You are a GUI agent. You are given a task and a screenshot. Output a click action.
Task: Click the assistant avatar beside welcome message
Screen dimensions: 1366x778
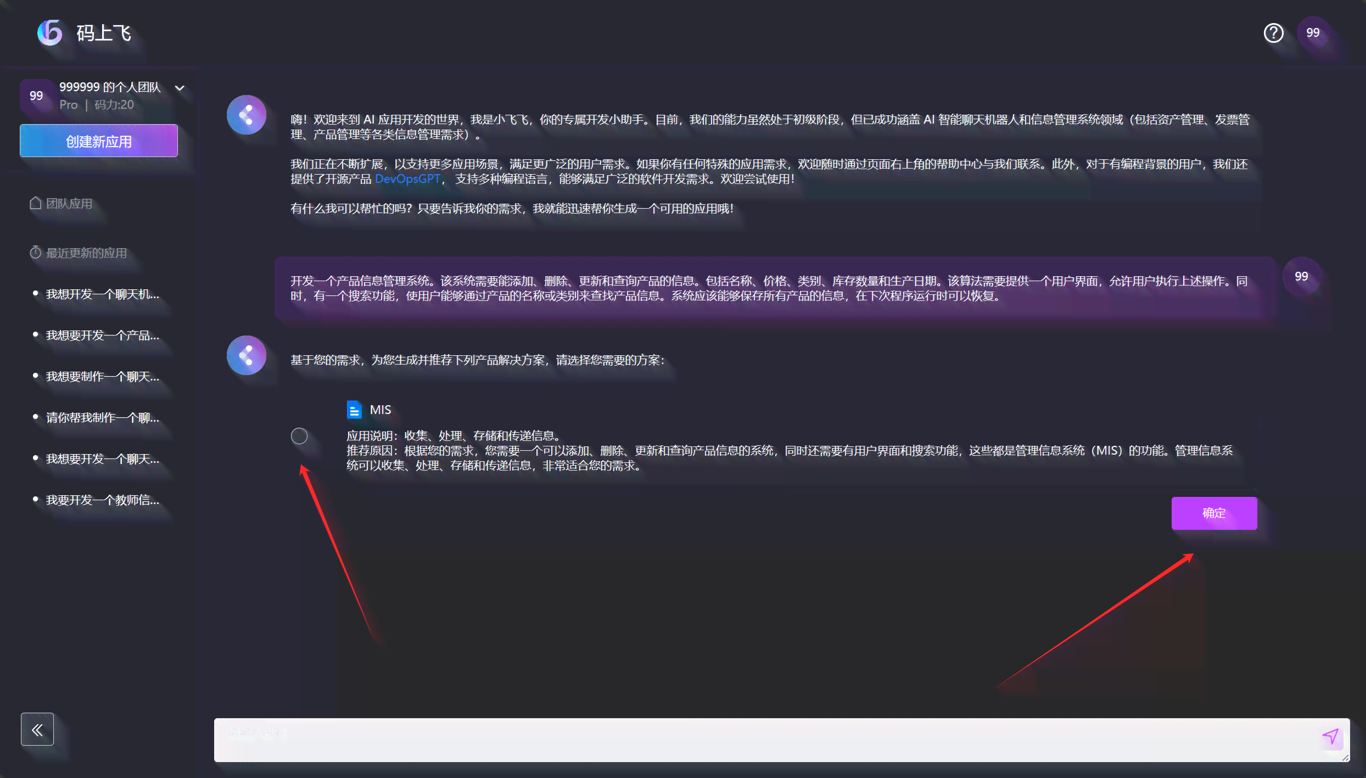click(x=247, y=115)
